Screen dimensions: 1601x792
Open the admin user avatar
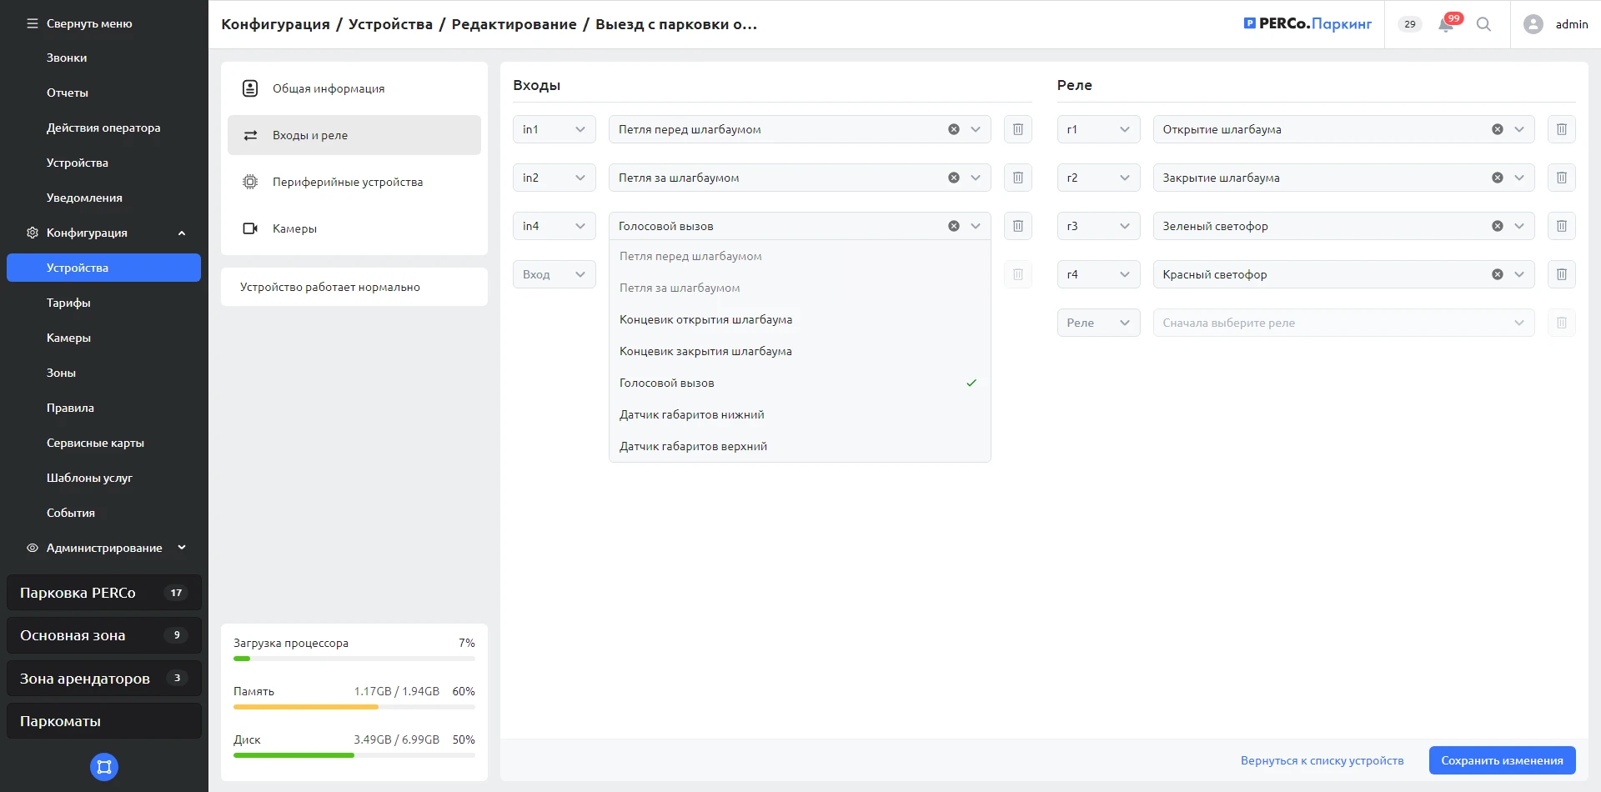(1533, 24)
